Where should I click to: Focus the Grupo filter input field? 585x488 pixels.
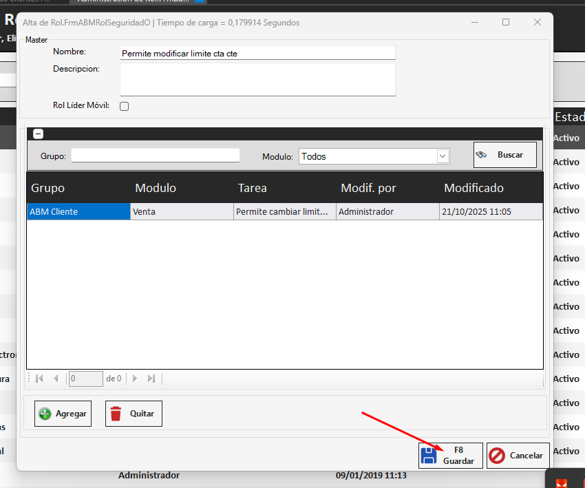155,156
